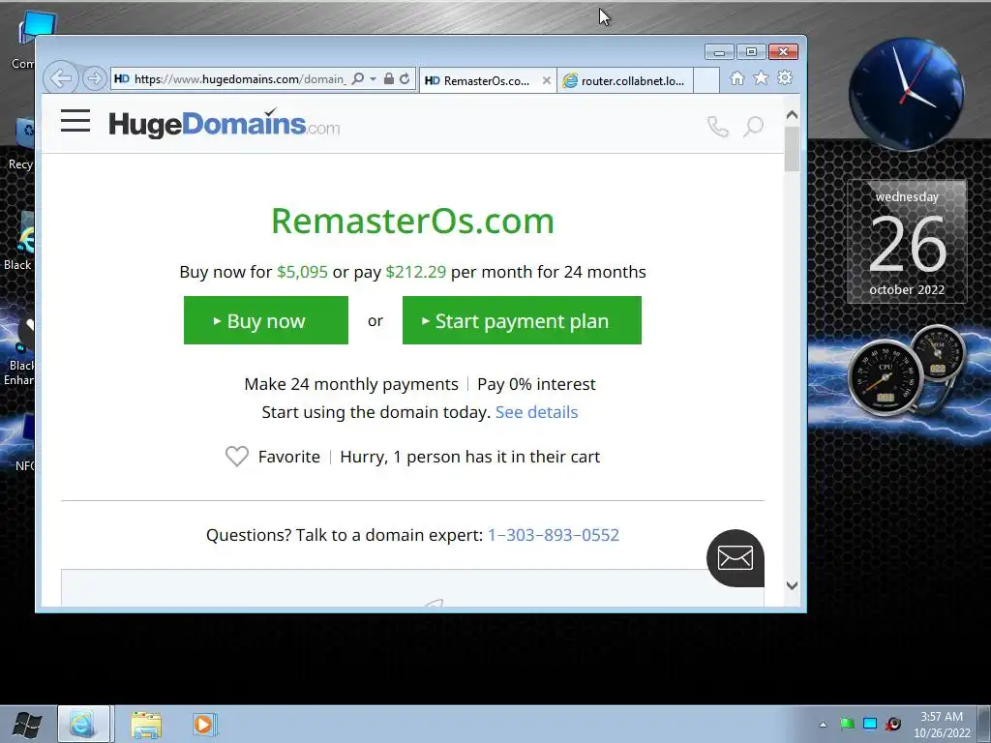The height and width of the screenshot is (743, 991).
Task: Click the red volume tray icon
Action: 893,724
